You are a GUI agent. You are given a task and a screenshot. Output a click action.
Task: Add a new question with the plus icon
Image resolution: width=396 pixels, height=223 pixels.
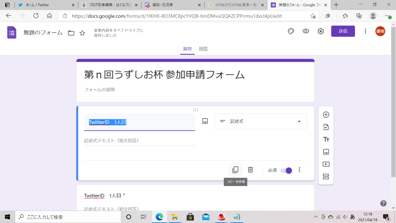(x=326, y=114)
